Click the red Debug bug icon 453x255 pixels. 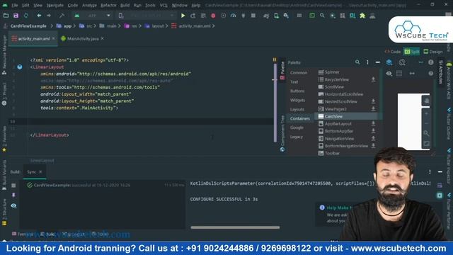pos(213,16)
